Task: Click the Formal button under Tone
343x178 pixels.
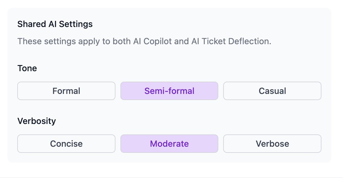Action: tap(66, 91)
